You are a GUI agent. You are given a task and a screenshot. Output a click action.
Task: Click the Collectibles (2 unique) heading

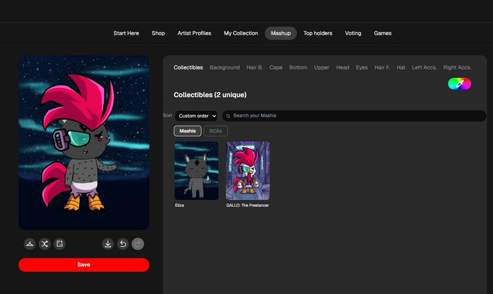[210, 95]
